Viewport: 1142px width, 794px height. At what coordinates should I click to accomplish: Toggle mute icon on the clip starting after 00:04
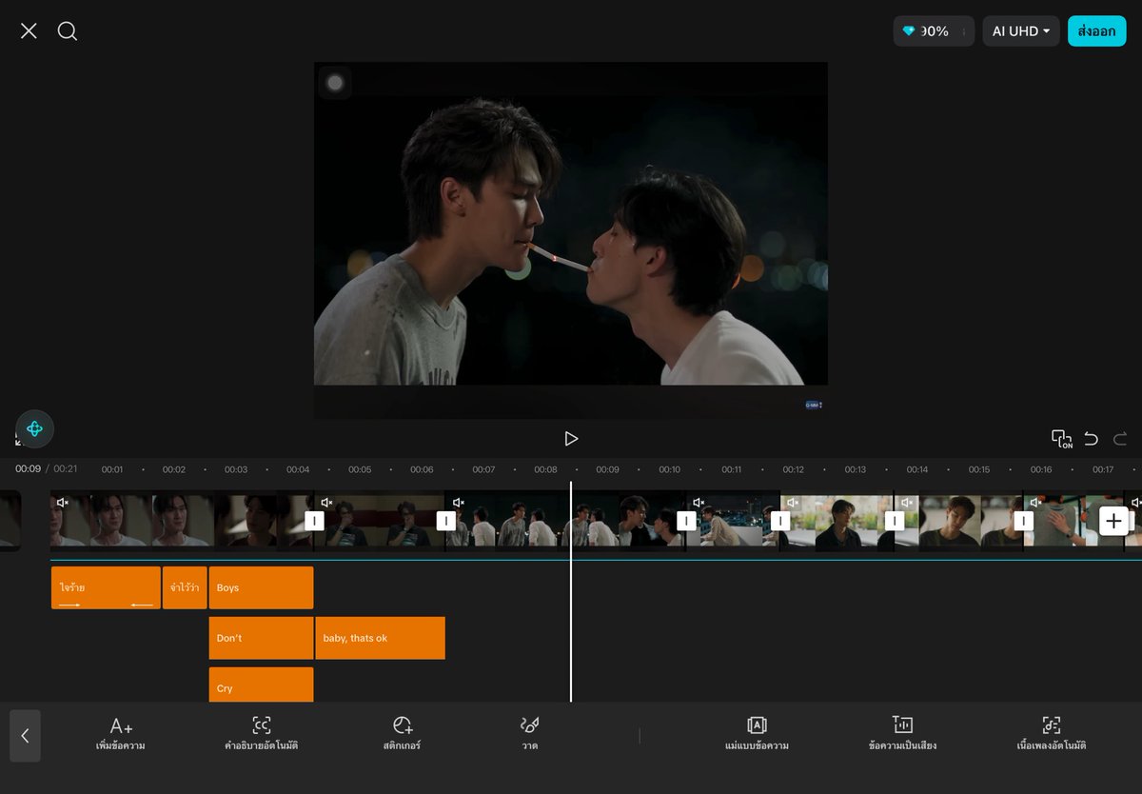point(326,502)
